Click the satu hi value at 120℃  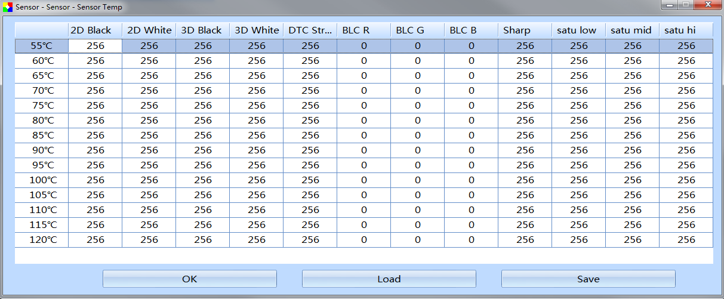[686, 240]
